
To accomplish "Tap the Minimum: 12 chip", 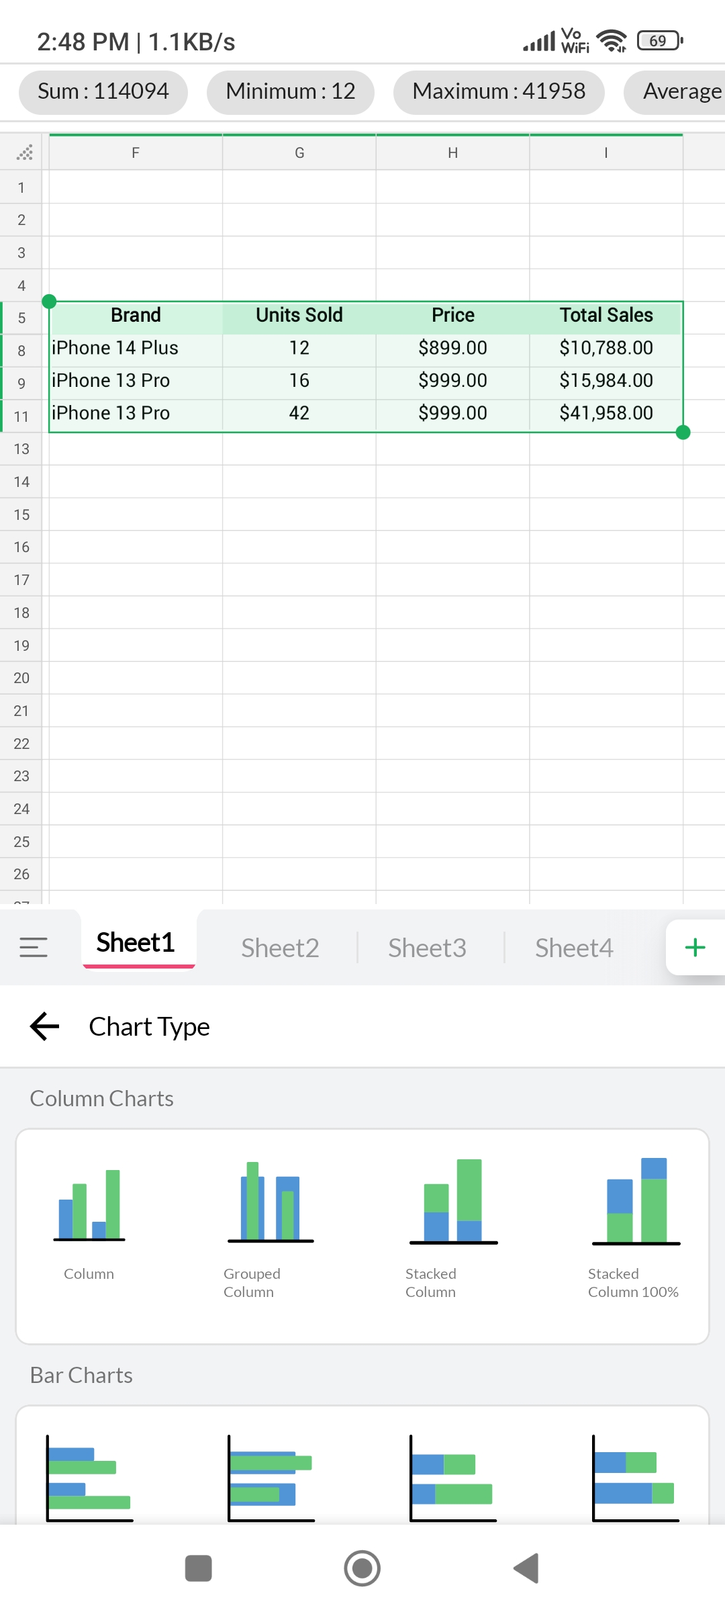I will [x=291, y=92].
